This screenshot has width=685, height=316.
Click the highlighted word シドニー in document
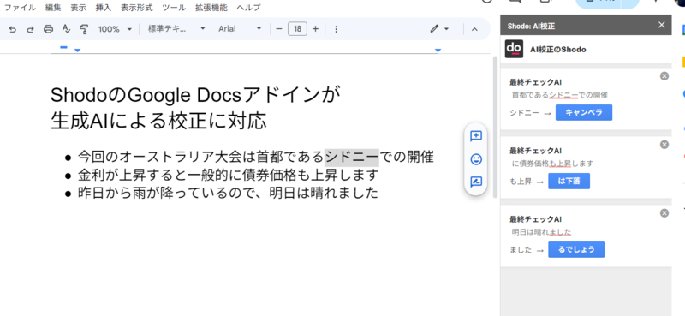[x=352, y=157]
